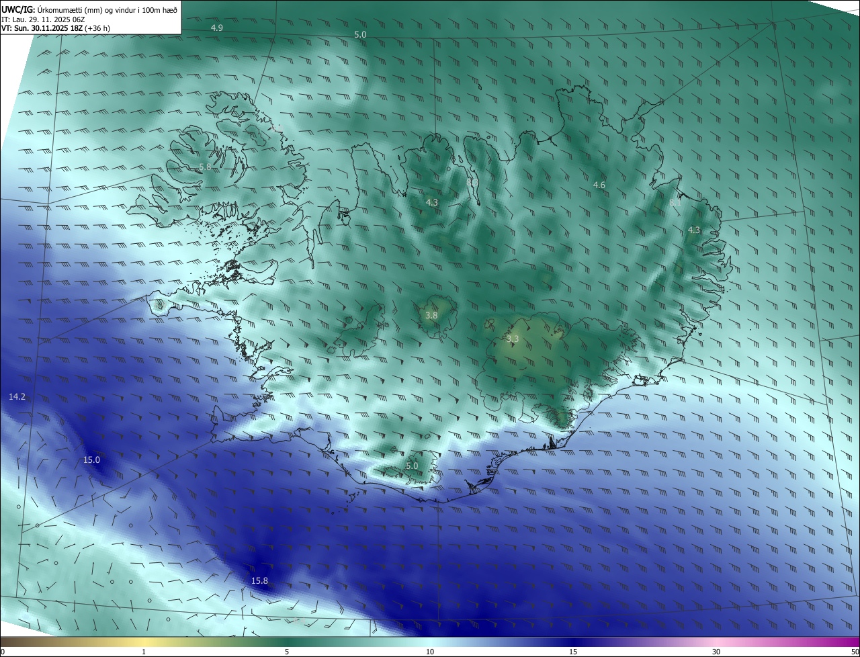
Task: Click the 5.8 value over the Westfjords
Action: click(205, 167)
